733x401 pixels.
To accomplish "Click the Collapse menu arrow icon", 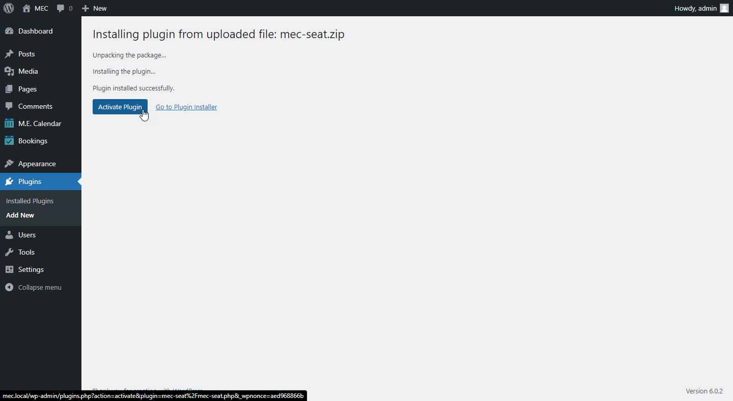I will (x=9, y=287).
